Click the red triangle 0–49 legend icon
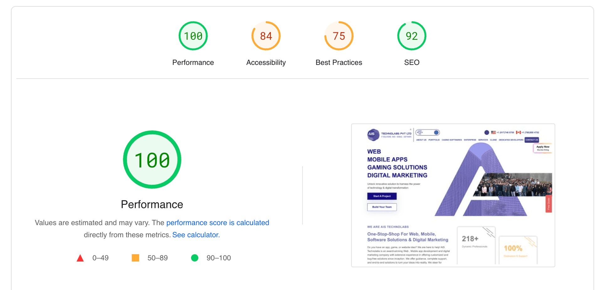The image size is (602, 290). coord(80,258)
